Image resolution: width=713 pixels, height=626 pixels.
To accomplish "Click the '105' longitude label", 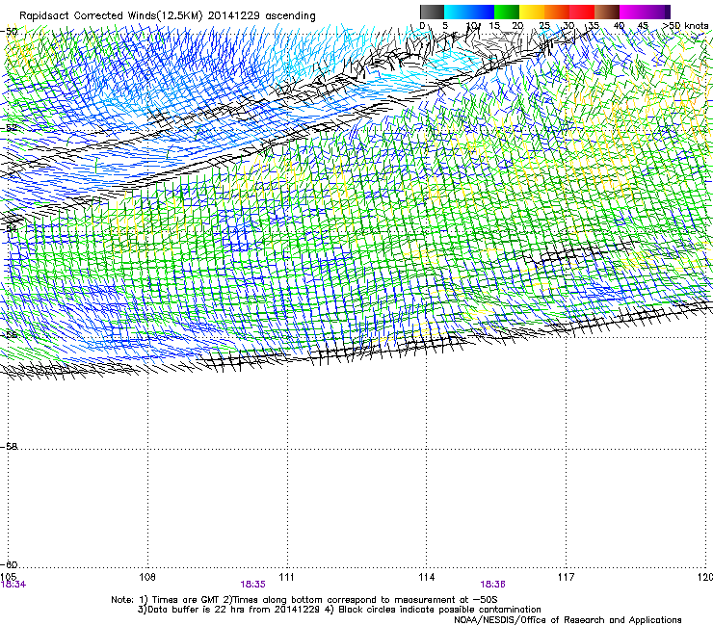I will (8, 577).
